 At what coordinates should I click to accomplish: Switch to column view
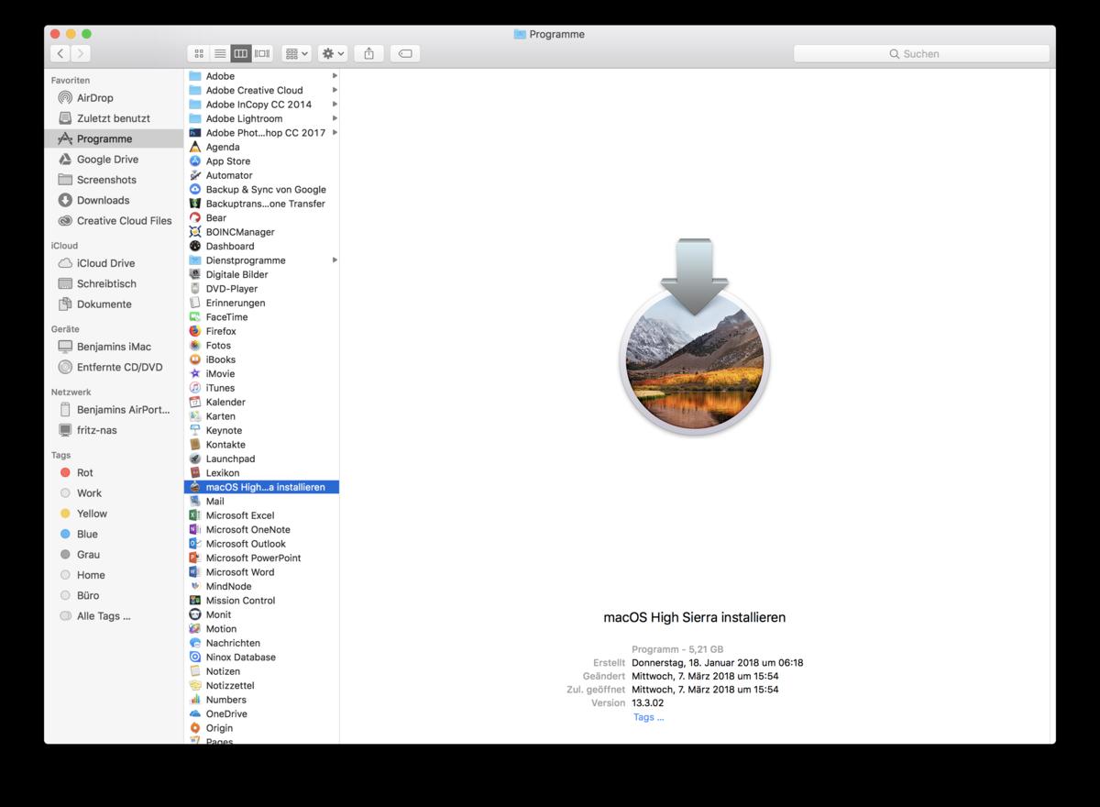click(x=241, y=53)
